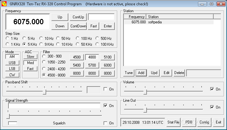Click the ContUp button
The image size is (227, 130).
pos(78,17)
